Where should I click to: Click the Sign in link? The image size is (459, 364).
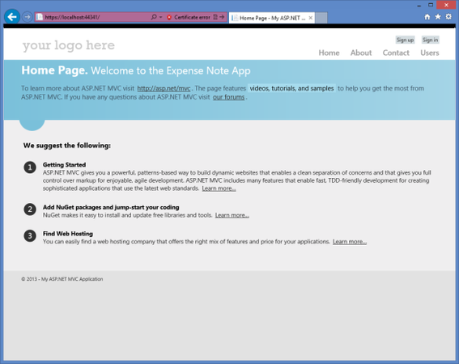[431, 40]
